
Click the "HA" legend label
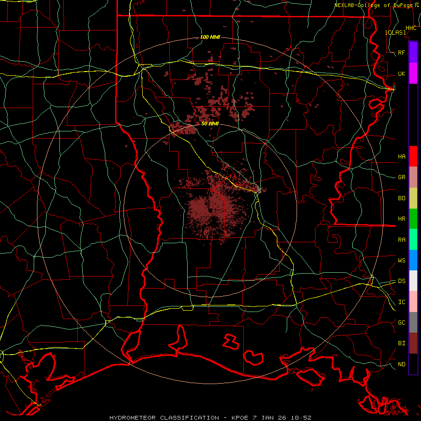tap(401, 157)
